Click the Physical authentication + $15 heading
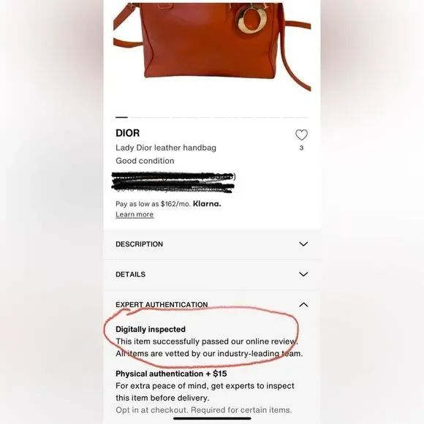The image size is (424, 424). (171, 374)
